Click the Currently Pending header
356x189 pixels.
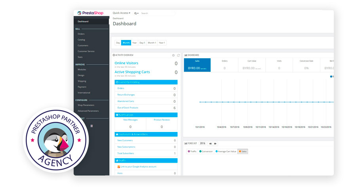coord(146,82)
